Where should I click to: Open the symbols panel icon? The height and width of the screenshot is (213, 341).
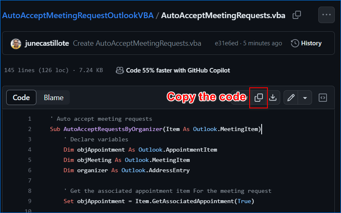click(x=323, y=98)
